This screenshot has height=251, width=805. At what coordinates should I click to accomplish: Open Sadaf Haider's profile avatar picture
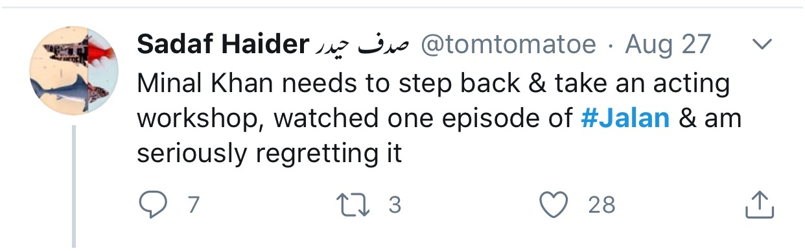pyautogui.click(x=73, y=71)
